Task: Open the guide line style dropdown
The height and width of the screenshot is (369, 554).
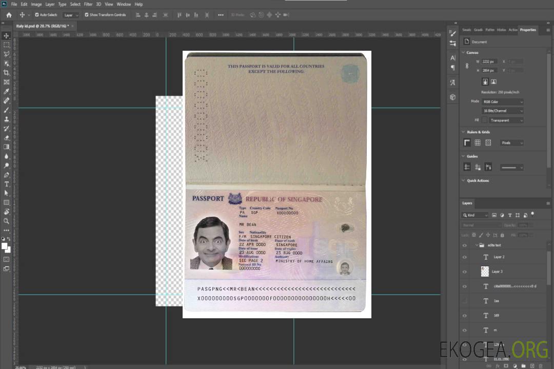Action: point(511,168)
